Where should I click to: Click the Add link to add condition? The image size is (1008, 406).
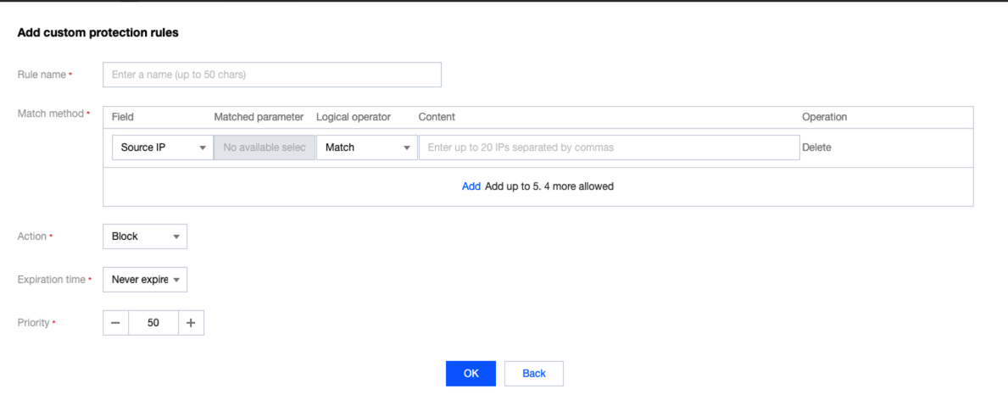pyautogui.click(x=471, y=186)
